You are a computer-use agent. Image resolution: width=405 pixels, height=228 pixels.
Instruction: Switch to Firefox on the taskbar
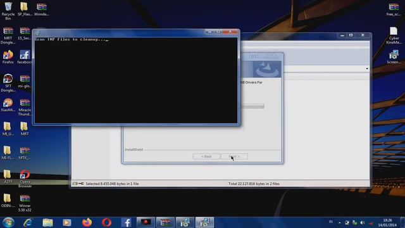pos(87,222)
